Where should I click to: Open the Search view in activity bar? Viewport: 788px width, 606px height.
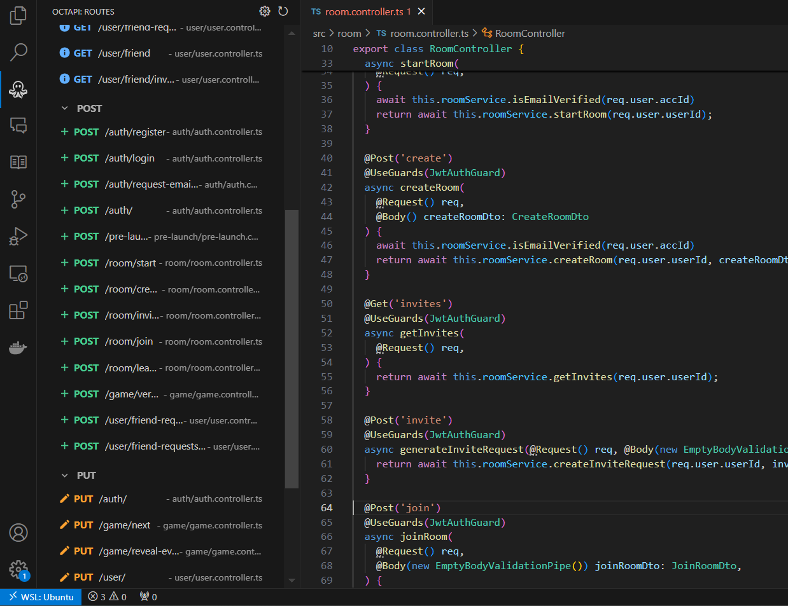tap(18, 52)
